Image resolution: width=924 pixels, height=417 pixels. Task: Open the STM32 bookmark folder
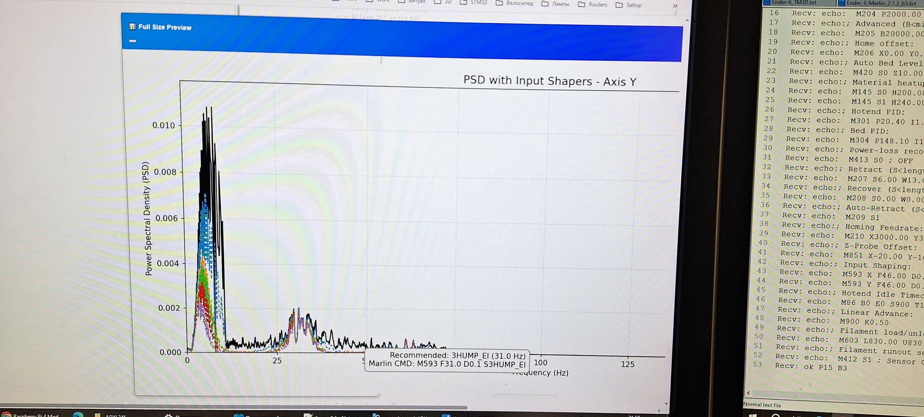coord(474,2)
